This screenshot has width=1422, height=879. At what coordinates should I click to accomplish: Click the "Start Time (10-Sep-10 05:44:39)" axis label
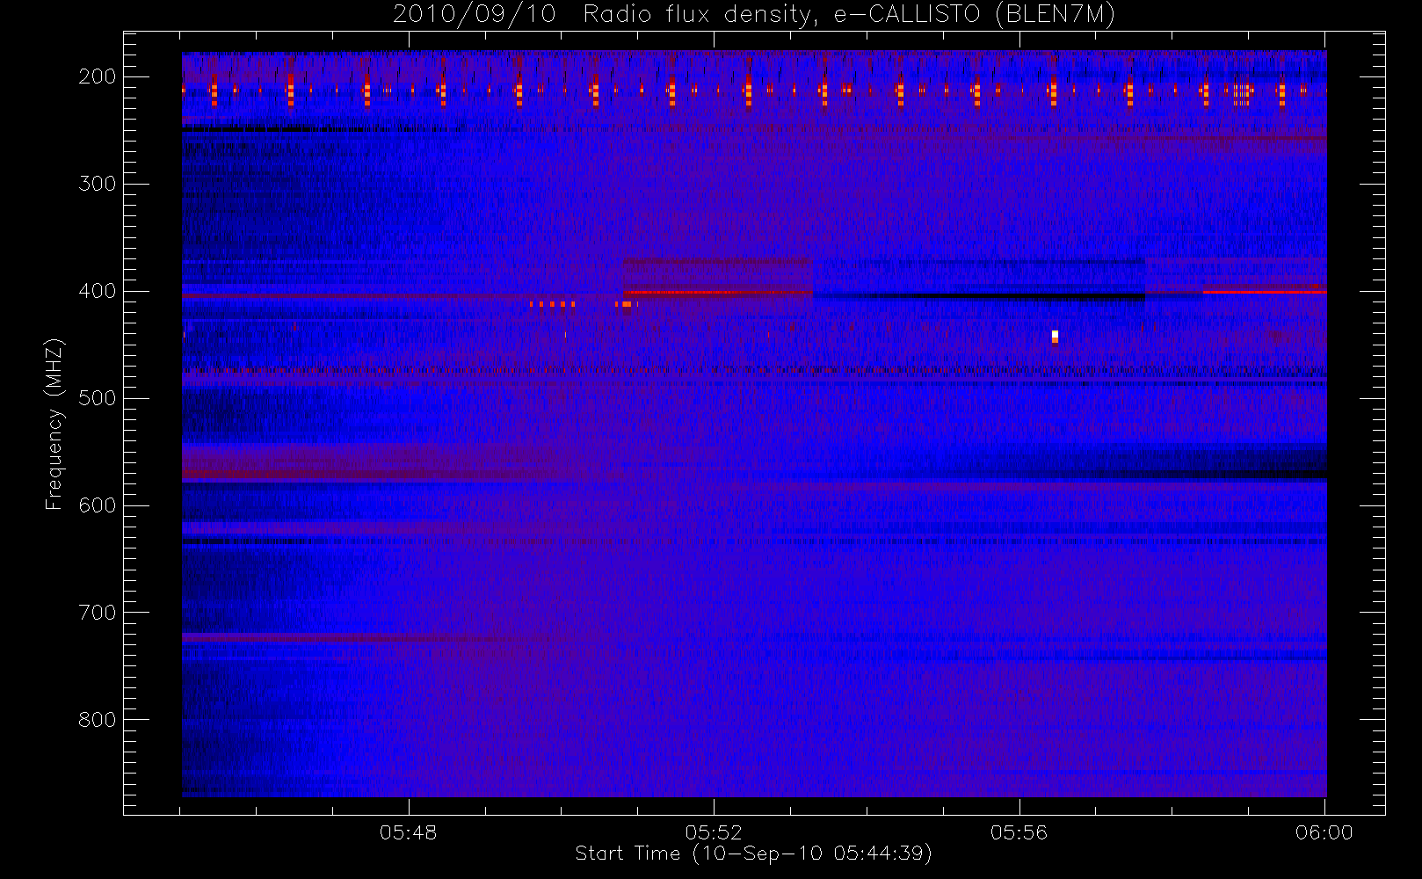coord(753,854)
